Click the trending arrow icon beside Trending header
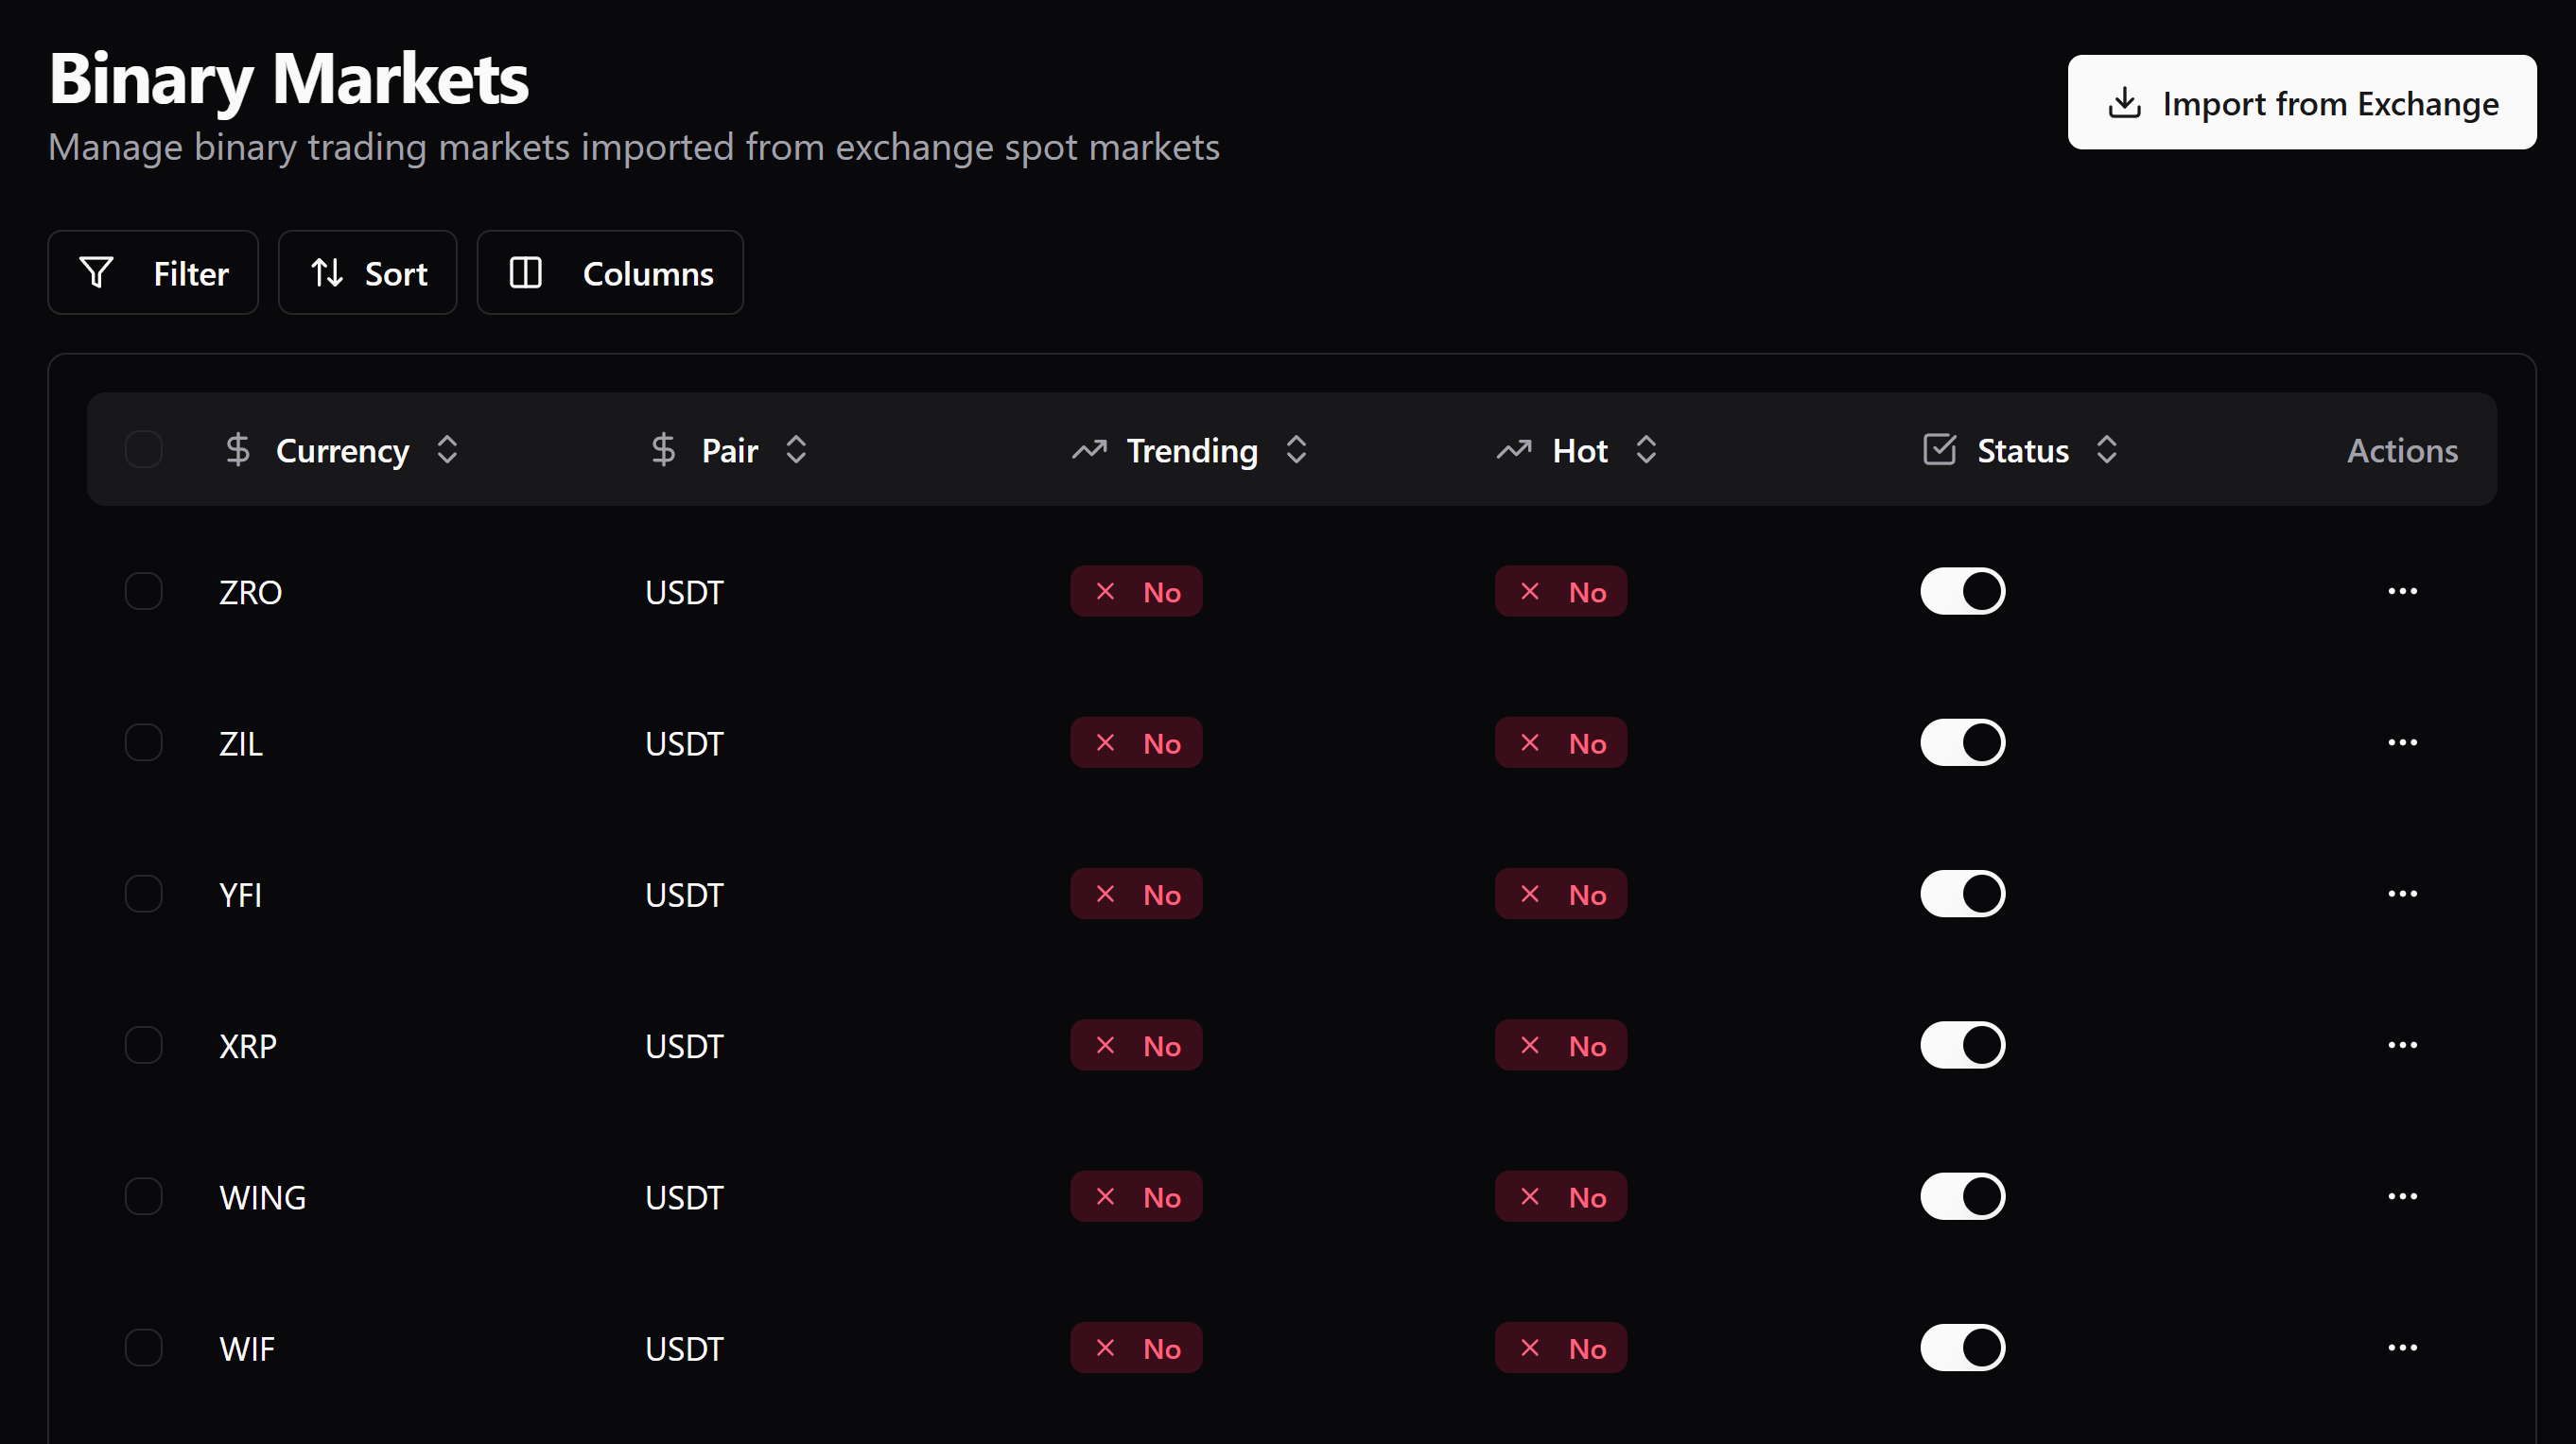The width and height of the screenshot is (2576, 1444). coord(1089,450)
